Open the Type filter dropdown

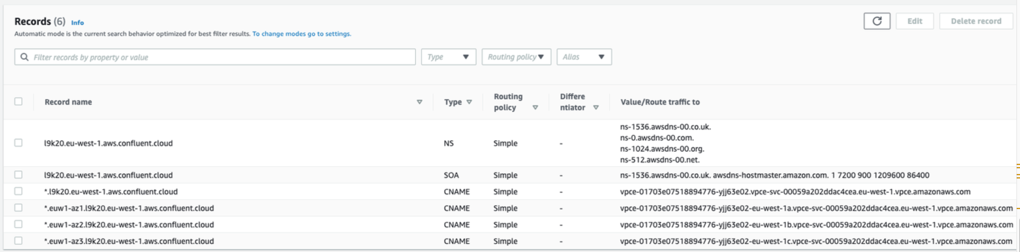449,57
